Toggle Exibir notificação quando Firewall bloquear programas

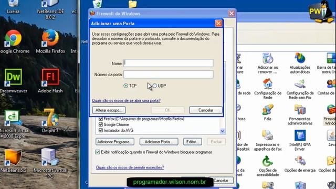(98, 152)
